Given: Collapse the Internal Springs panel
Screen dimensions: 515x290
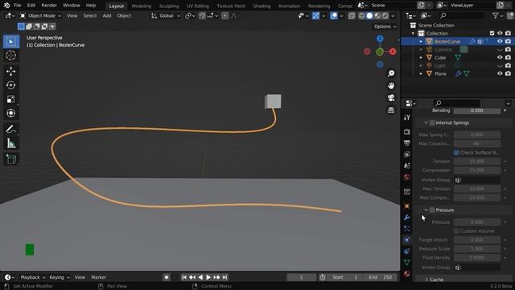Looking at the screenshot, I should (x=426, y=122).
